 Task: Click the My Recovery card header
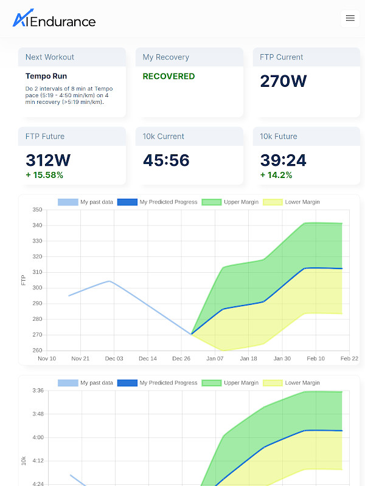click(x=189, y=57)
